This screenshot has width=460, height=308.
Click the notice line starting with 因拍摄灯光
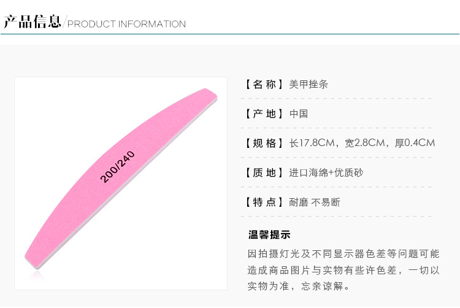tap(343, 253)
